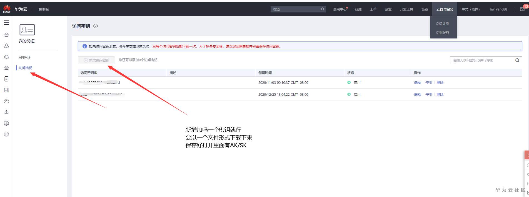529x197 pixels.
Task: Click the magnifier icon in top search box
Action: (x=323, y=9)
